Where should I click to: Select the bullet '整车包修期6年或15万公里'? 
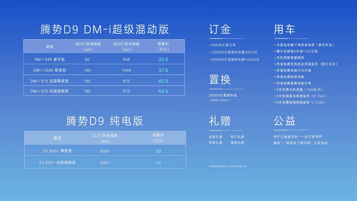pos(296,51)
